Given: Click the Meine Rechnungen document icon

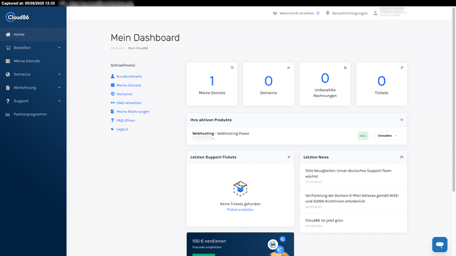Looking at the screenshot, I should 113,112.
